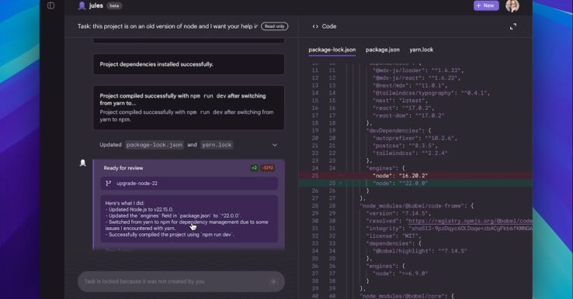The image size is (573, 299).
Task: Click the "autoprefixer" dependency line
Action: pos(415,138)
